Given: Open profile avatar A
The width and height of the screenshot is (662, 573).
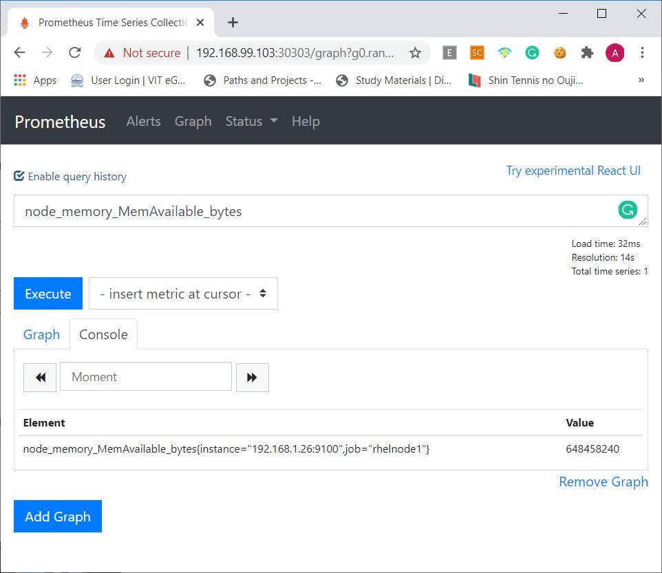Looking at the screenshot, I should pos(615,53).
